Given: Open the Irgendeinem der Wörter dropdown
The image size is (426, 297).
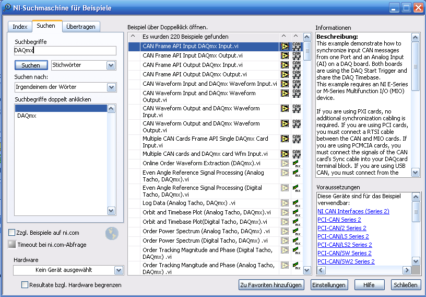Looking at the screenshot, I should coord(111,87).
